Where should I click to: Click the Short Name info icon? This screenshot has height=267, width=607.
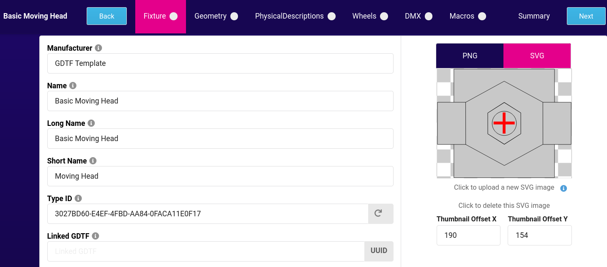coord(93,161)
